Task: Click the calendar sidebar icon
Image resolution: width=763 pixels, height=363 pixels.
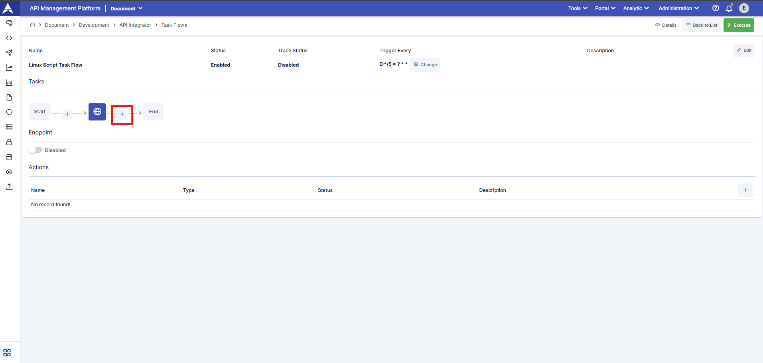Action: click(x=9, y=157)
